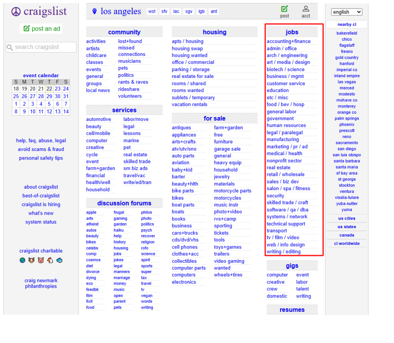Open cars+trucks for sale
The width and height of the screenshot is (394, 343).
click(x=185, y=233)
